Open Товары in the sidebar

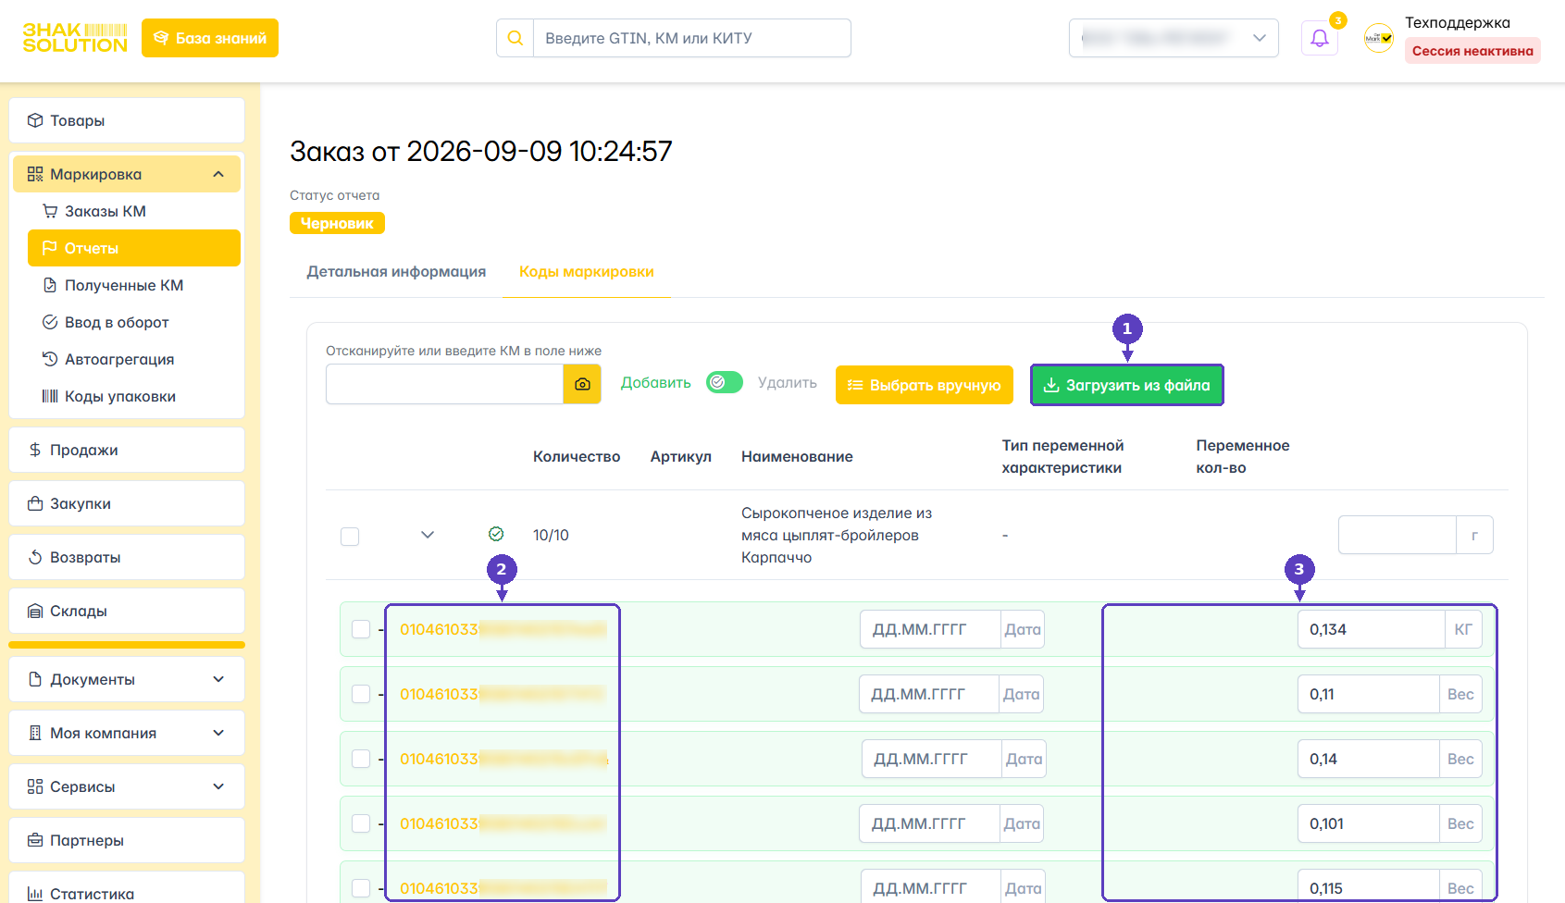[127, 120]
